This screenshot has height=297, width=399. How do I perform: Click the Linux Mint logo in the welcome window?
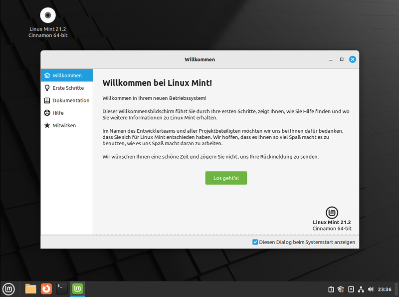[332, 213]
